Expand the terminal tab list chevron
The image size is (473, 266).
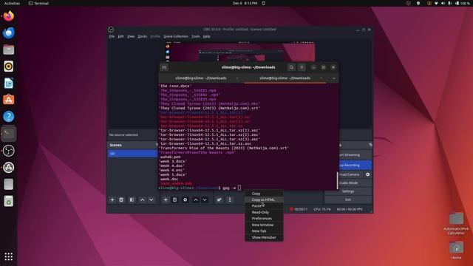click(333, 78)
